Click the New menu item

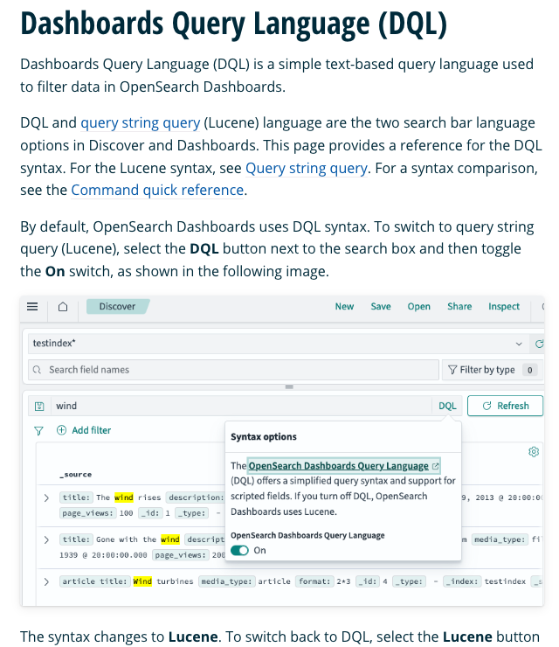344,307
